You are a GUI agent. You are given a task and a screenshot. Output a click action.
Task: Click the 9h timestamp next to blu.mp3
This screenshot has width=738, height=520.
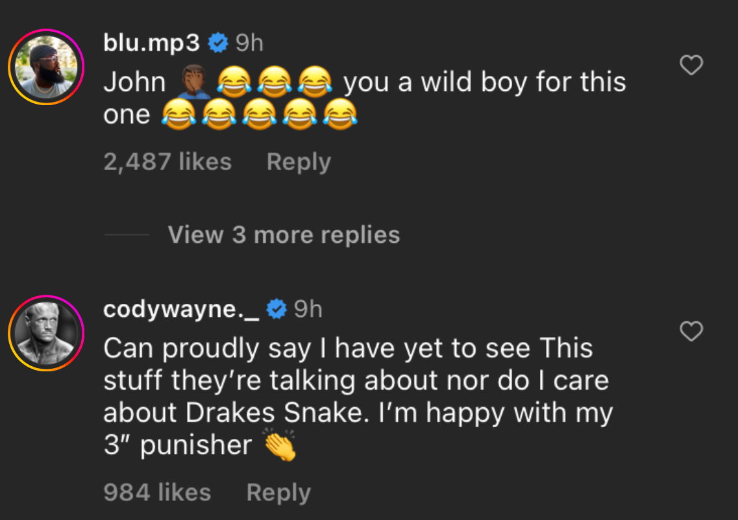tap(249, 43)
